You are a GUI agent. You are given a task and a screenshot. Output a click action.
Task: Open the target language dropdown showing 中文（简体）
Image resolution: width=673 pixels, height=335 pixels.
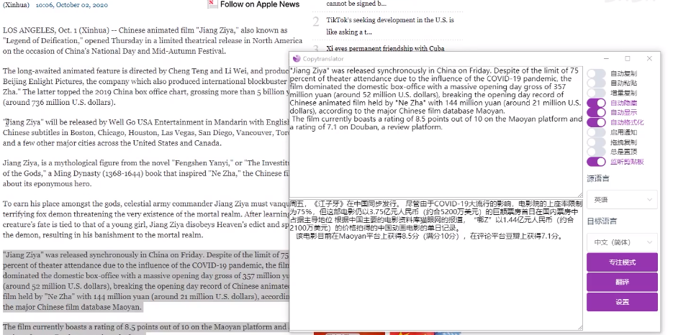(x=622, y=242)
